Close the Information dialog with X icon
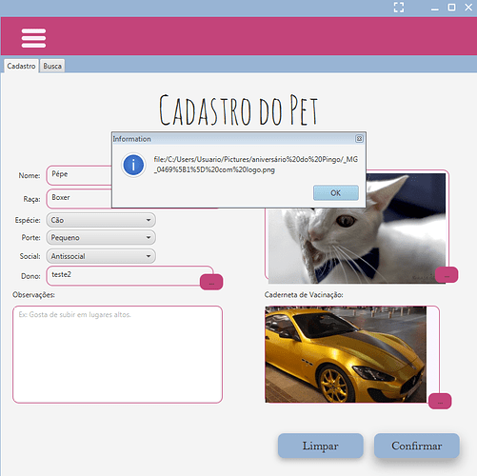 click(359, 139)
